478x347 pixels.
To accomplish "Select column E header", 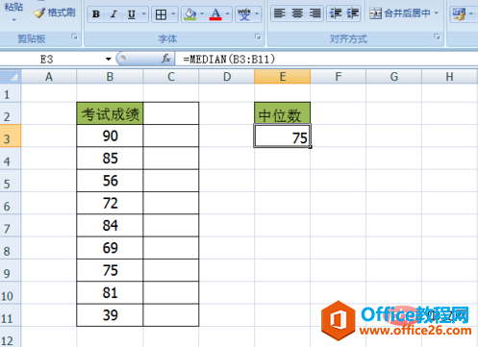I will (x=283, y=77).
